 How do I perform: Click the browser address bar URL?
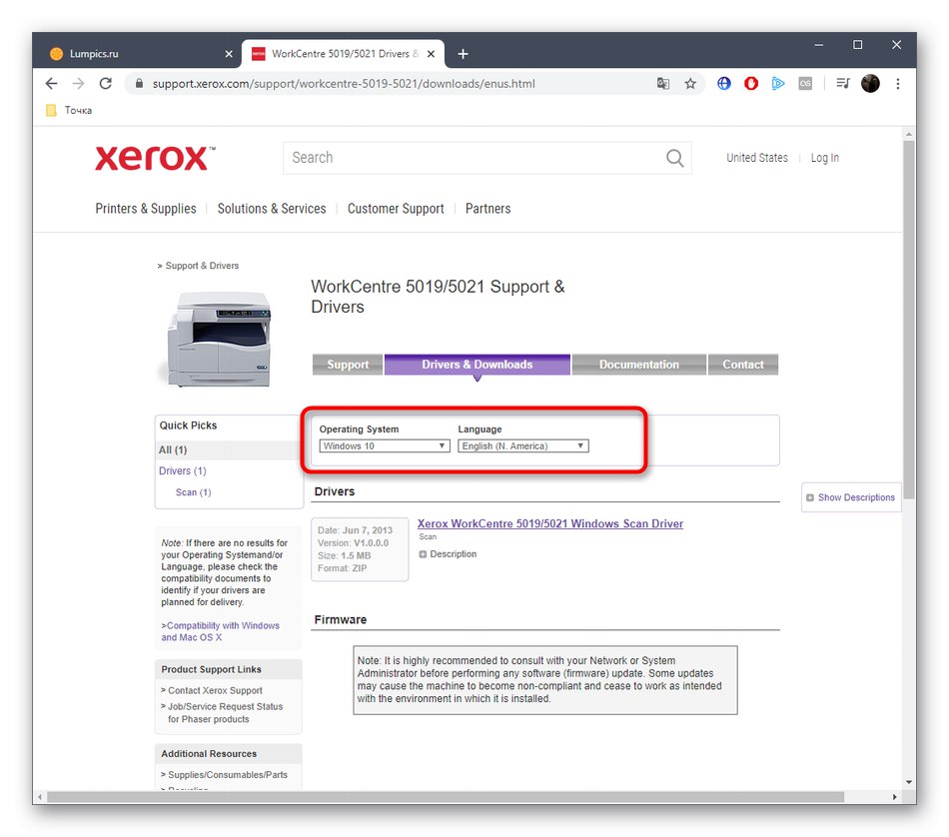344,84
